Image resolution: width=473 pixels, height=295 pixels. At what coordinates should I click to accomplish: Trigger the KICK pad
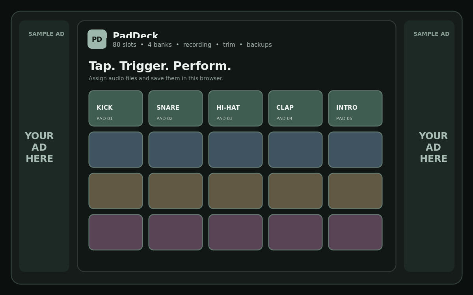(x=115, y=108)
